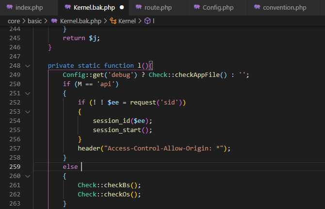325x209 pixels.
Task: Click the if (M == 'api') condition
Action: (91, 84)
